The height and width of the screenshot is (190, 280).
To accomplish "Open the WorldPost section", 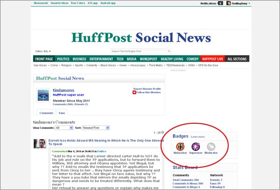I will 148,59.
